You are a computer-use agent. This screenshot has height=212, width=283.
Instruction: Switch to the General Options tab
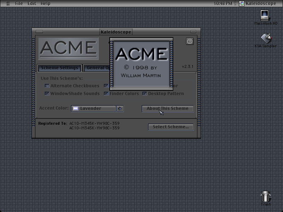[97, 68]
